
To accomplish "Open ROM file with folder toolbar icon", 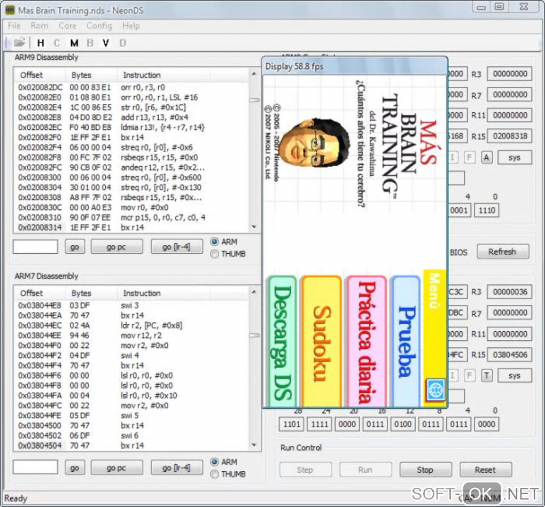I will [19, 43].
